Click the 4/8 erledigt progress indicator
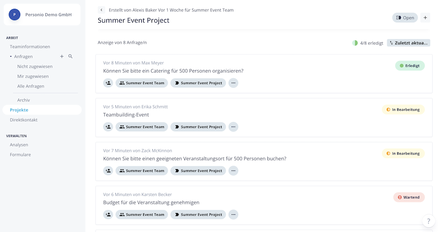438x232 pixels. coord(368,43)
